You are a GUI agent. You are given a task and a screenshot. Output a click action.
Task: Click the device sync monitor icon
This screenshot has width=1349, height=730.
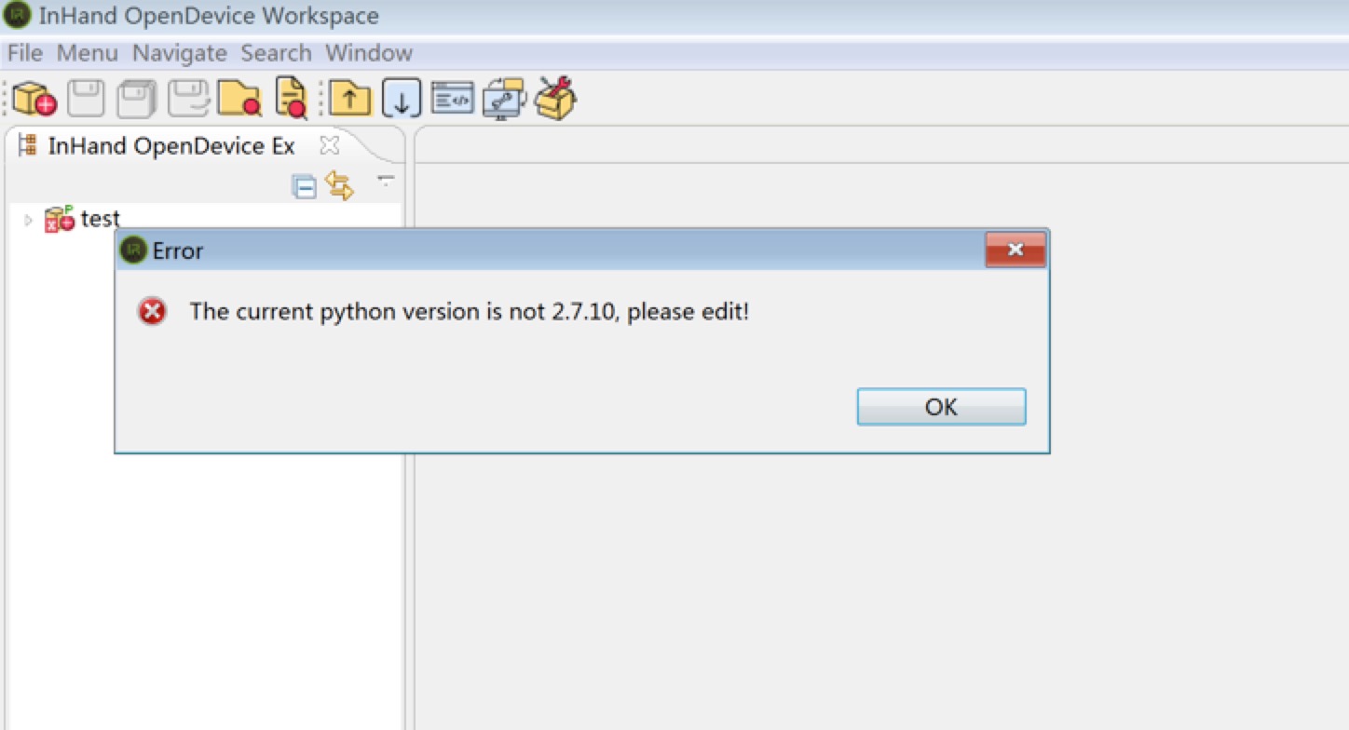point(504,98)
